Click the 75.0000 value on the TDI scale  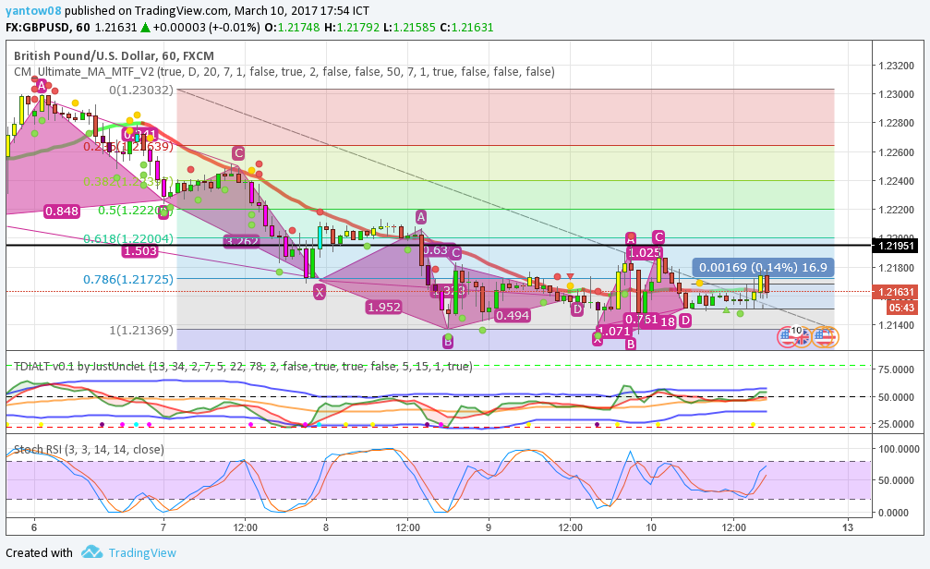(x=896, y=369)
